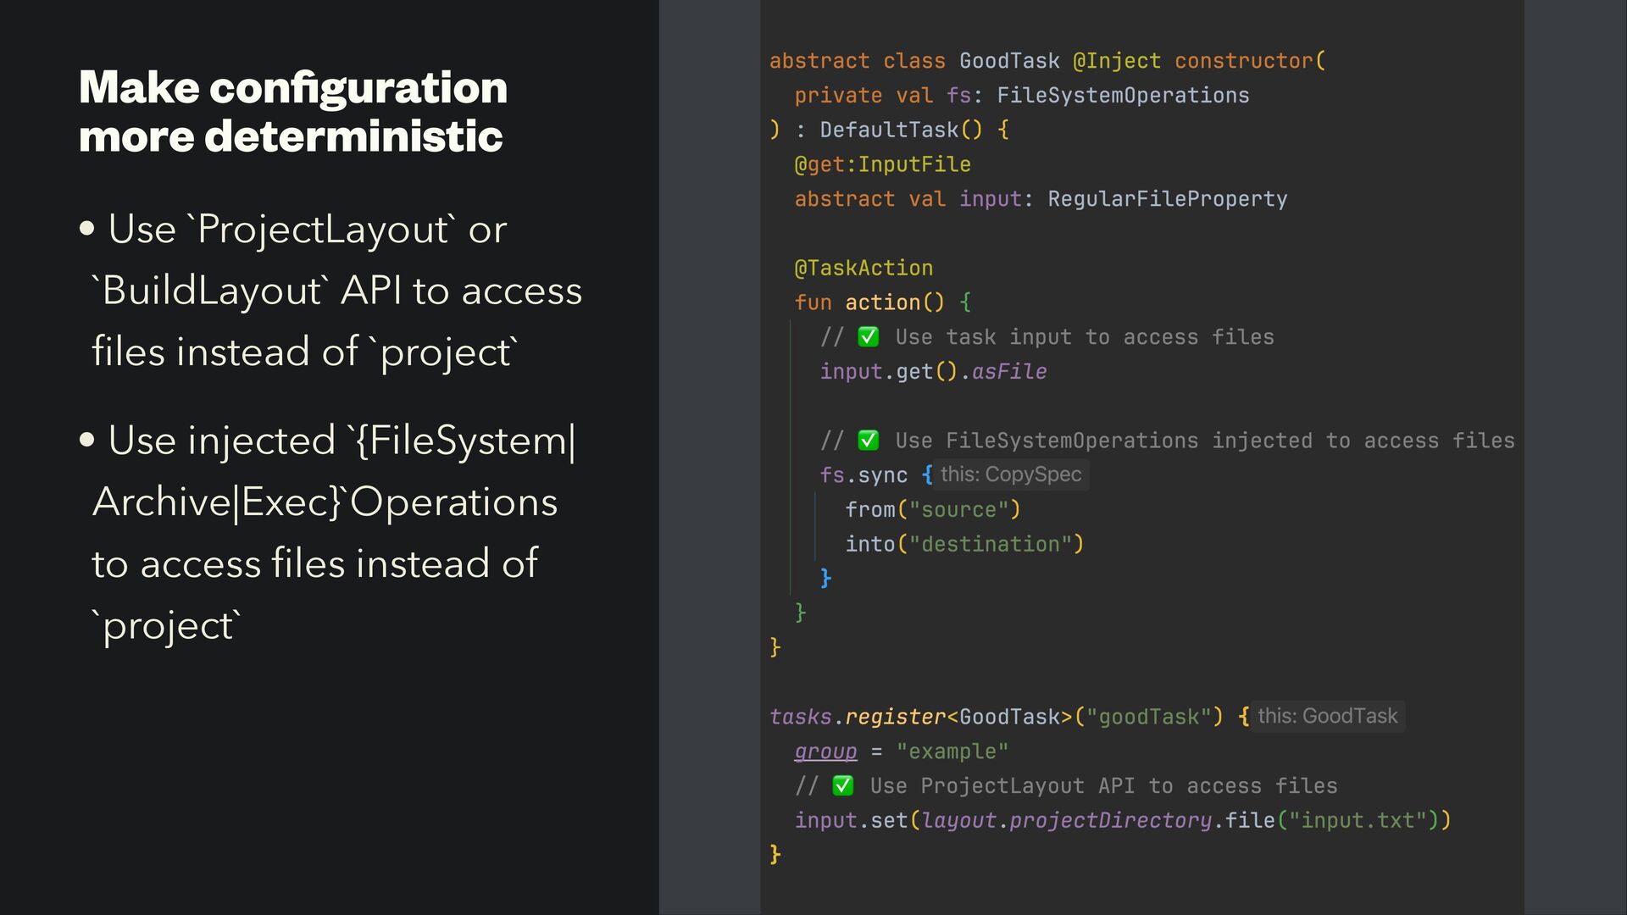Click 'fs.sync {' code
1627x915 pixels.
[x=877, y=475]
